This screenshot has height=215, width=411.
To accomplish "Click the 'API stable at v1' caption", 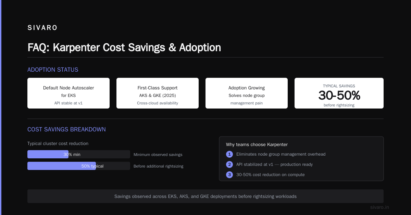I will 68,103.
